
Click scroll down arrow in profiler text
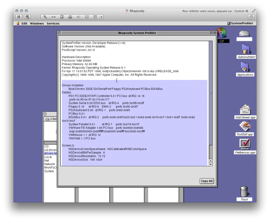(211, 164)
